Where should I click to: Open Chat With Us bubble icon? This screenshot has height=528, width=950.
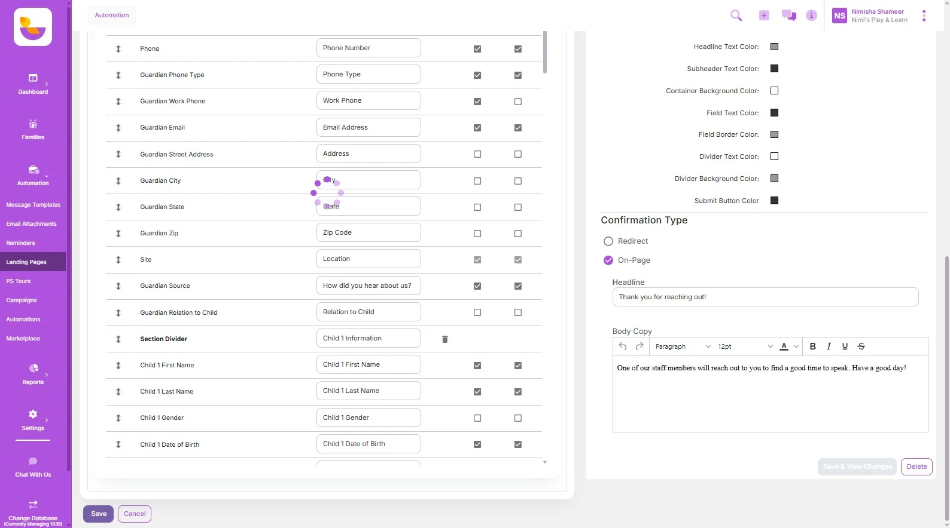coord(33,461)
